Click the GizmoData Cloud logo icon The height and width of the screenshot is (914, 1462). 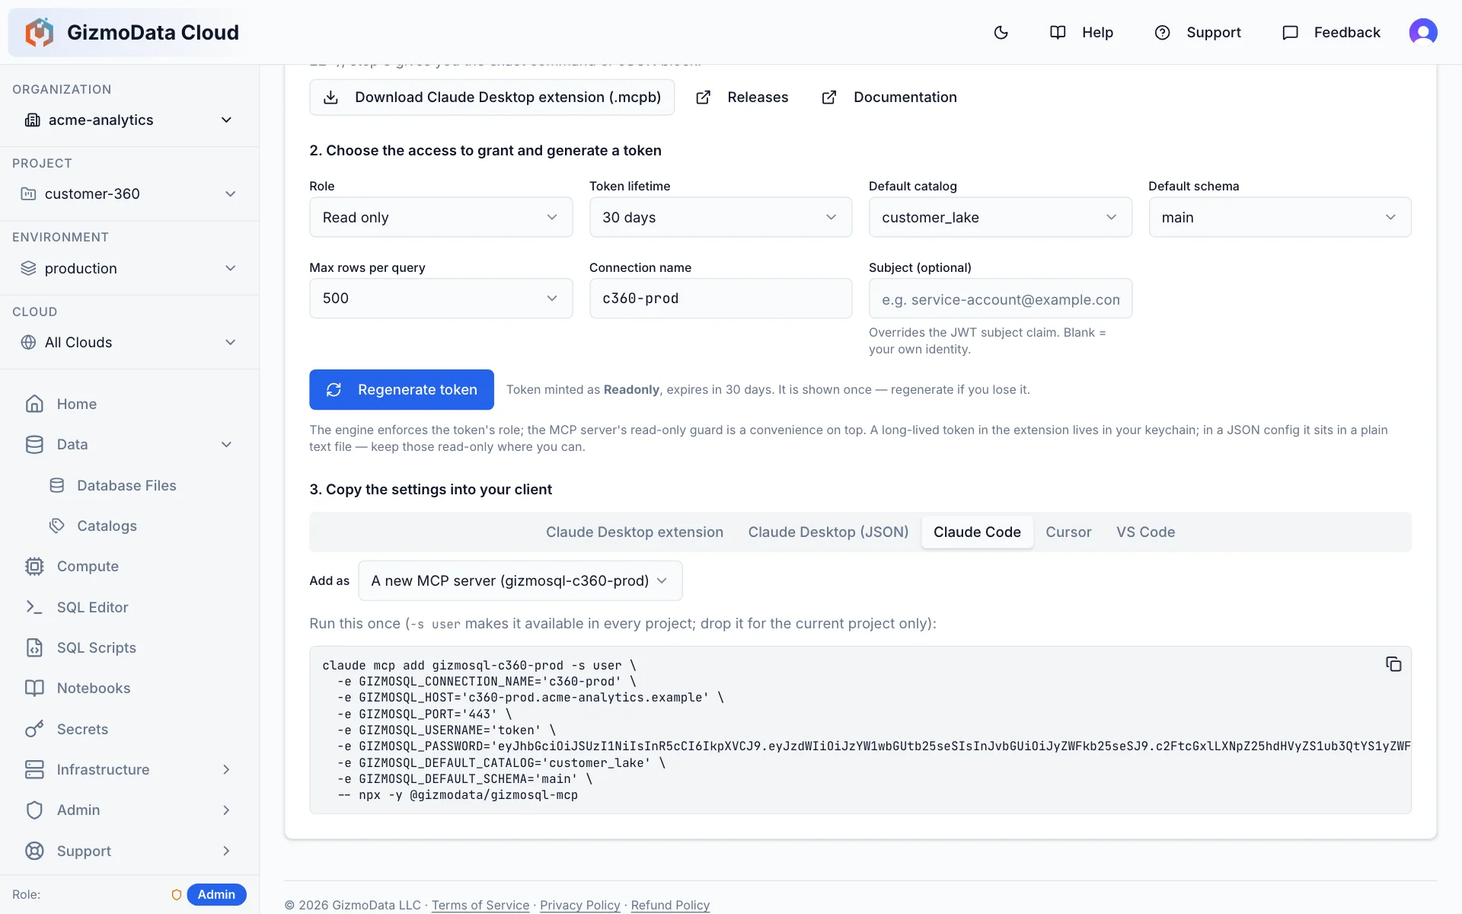point(40,32)
